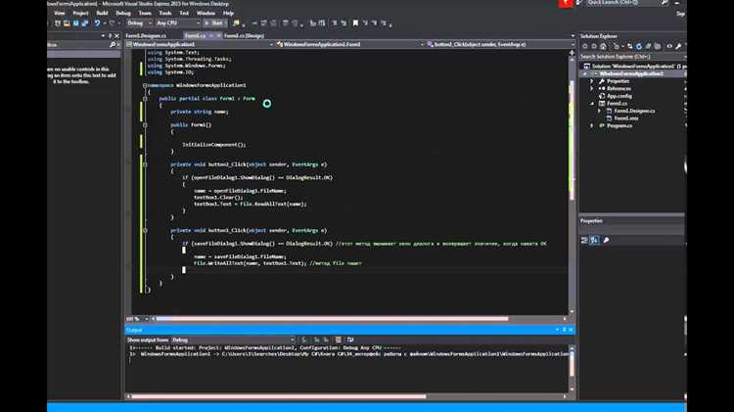Click the Properties panel Categorized icon
Viewport: 734px width, 412px height.
click(584, 240)
